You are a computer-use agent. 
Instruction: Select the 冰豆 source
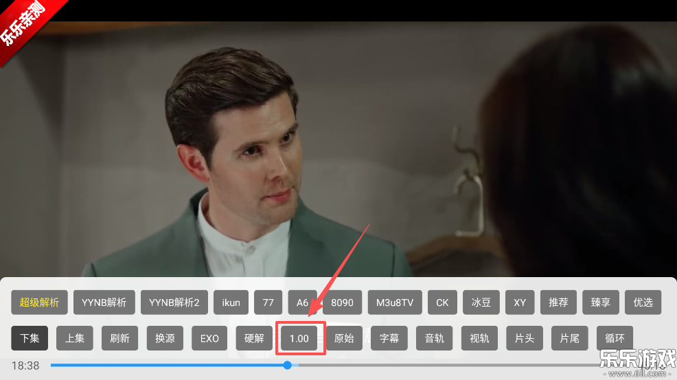[481, 302]
